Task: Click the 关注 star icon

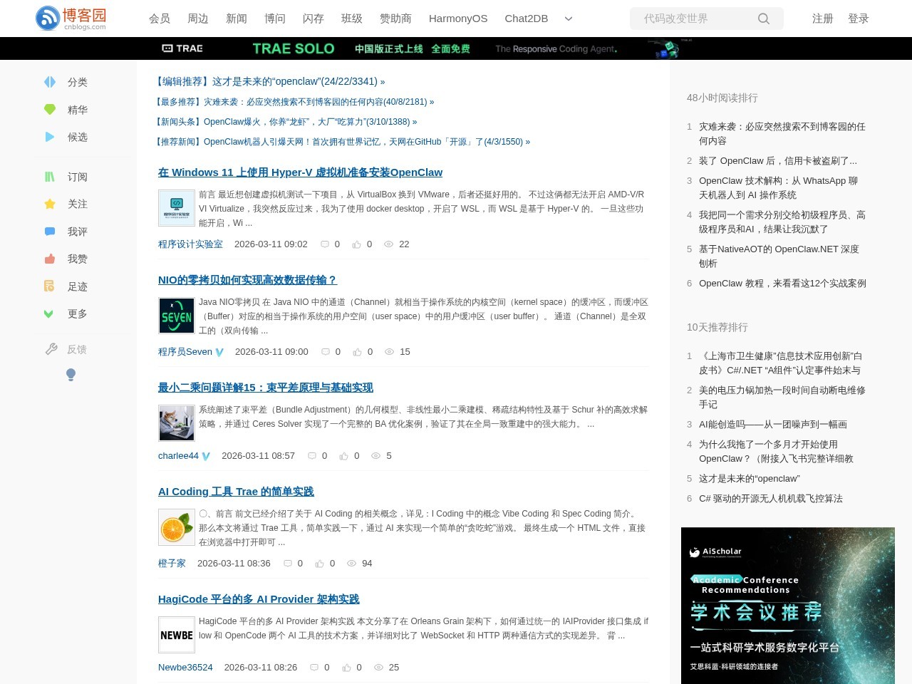Action: 50,204
